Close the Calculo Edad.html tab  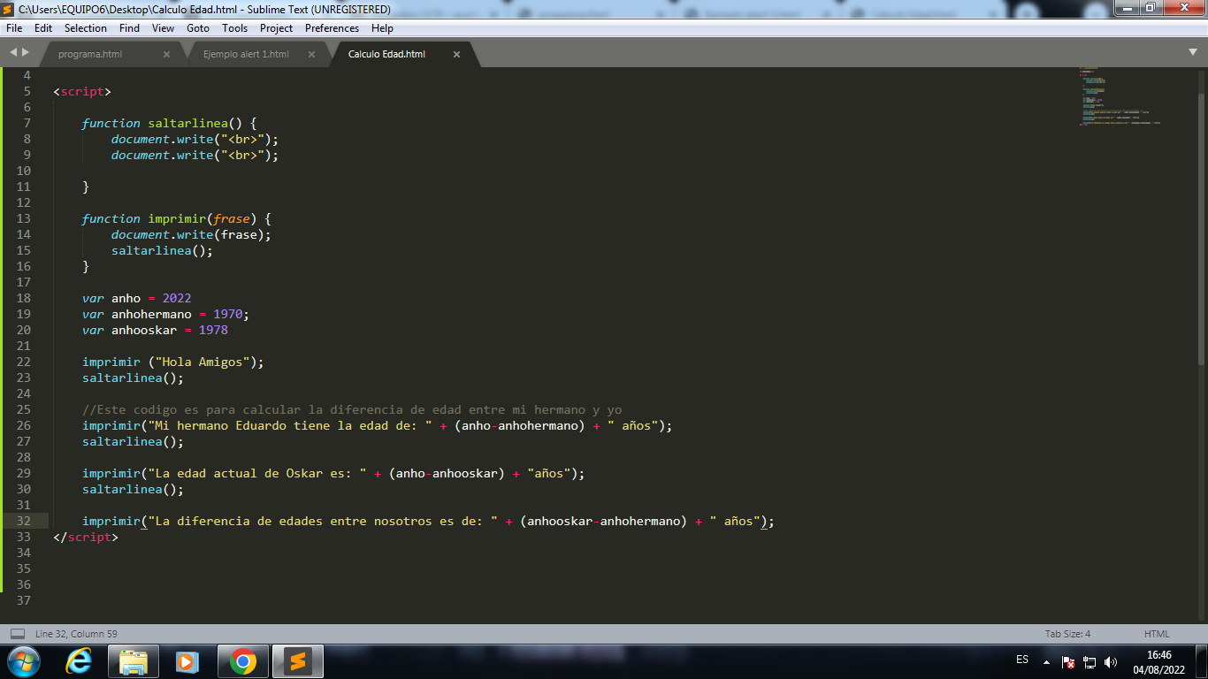456,54
